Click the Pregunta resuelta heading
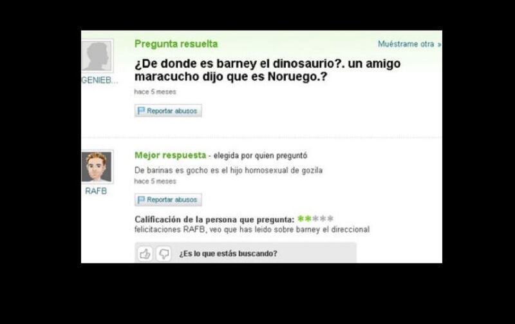Viewport: 515px width, 324px height. point(176,44)
